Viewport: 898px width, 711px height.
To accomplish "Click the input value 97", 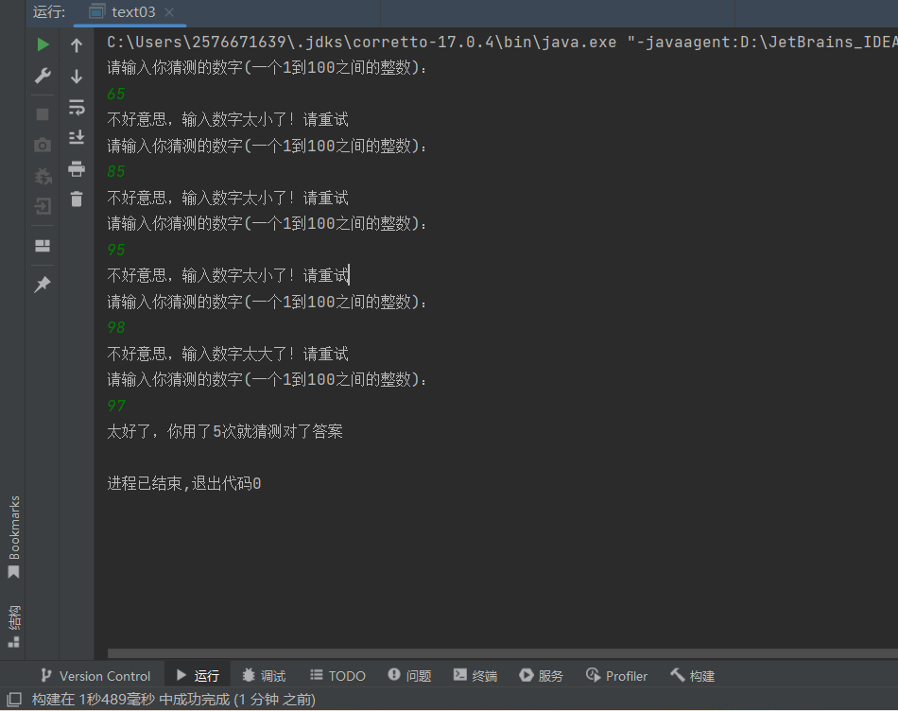I will click(116, 407).
